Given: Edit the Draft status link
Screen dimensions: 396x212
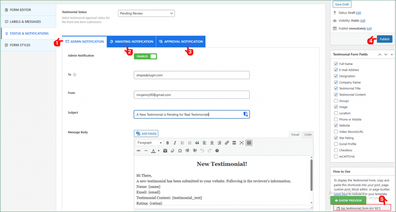Looking at the screenshot, I should point(358,13).
